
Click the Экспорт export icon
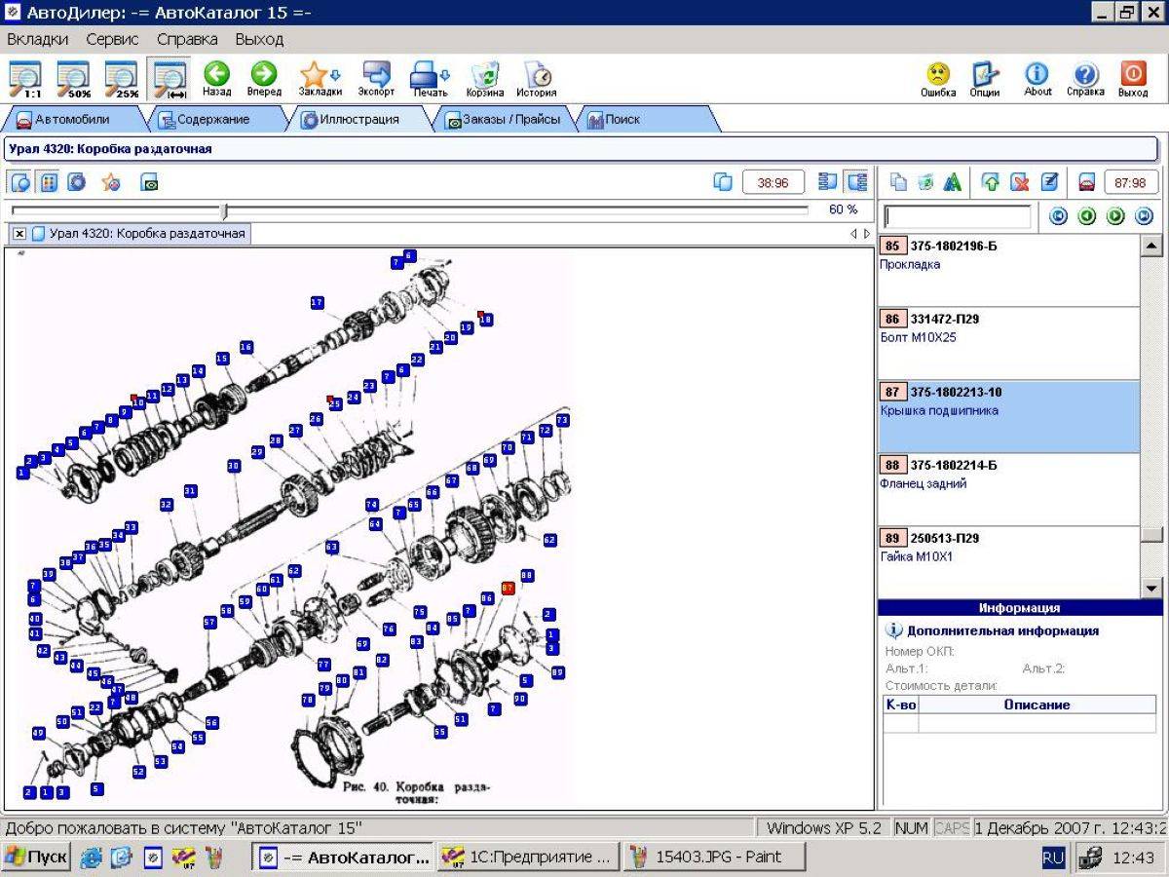(376, 80)
